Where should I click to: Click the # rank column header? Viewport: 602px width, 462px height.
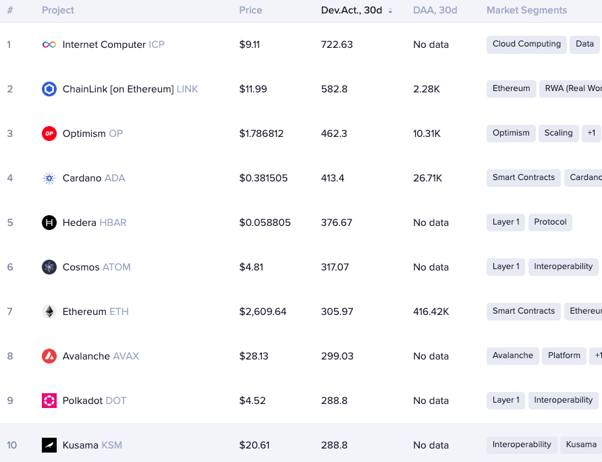(10, 10)
